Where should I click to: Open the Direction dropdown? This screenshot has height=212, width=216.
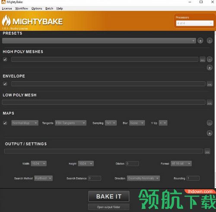[x=143, y=178]
